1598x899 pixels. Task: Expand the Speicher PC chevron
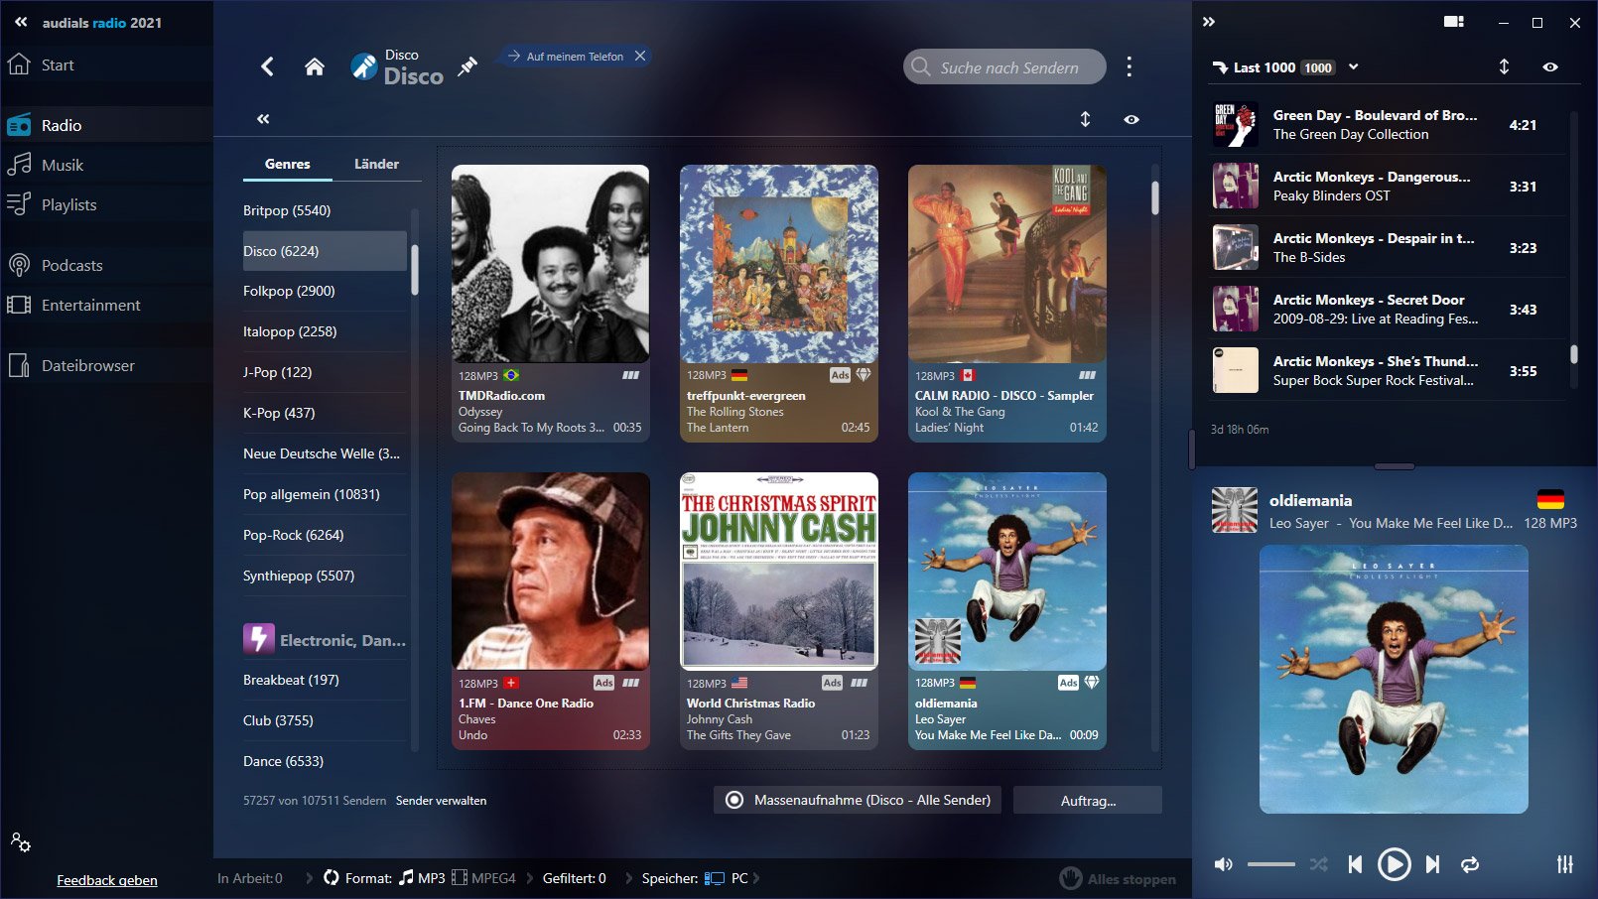coord(756,878)
